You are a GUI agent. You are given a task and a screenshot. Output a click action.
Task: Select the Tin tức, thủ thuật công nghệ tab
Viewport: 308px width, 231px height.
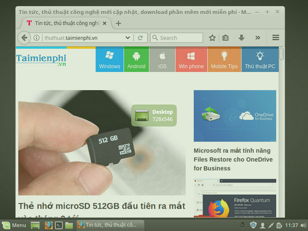coord(66,23)
